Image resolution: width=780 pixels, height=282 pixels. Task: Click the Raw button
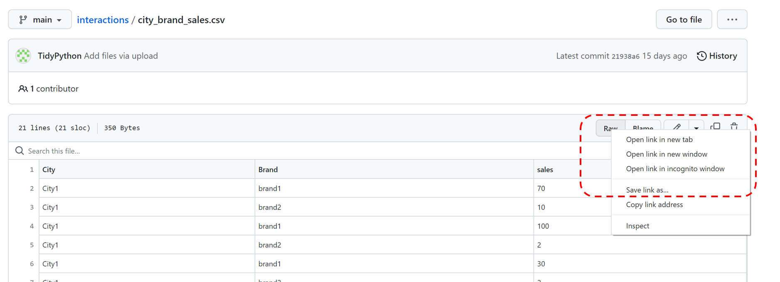[610, 128]
